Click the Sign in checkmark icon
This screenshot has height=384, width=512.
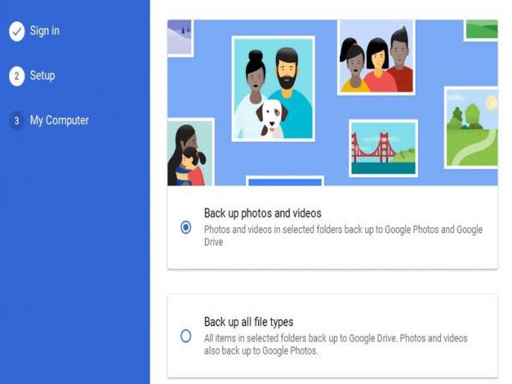point(16,31)
